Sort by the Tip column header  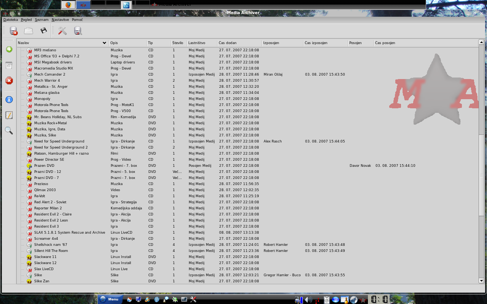[159, 43]
